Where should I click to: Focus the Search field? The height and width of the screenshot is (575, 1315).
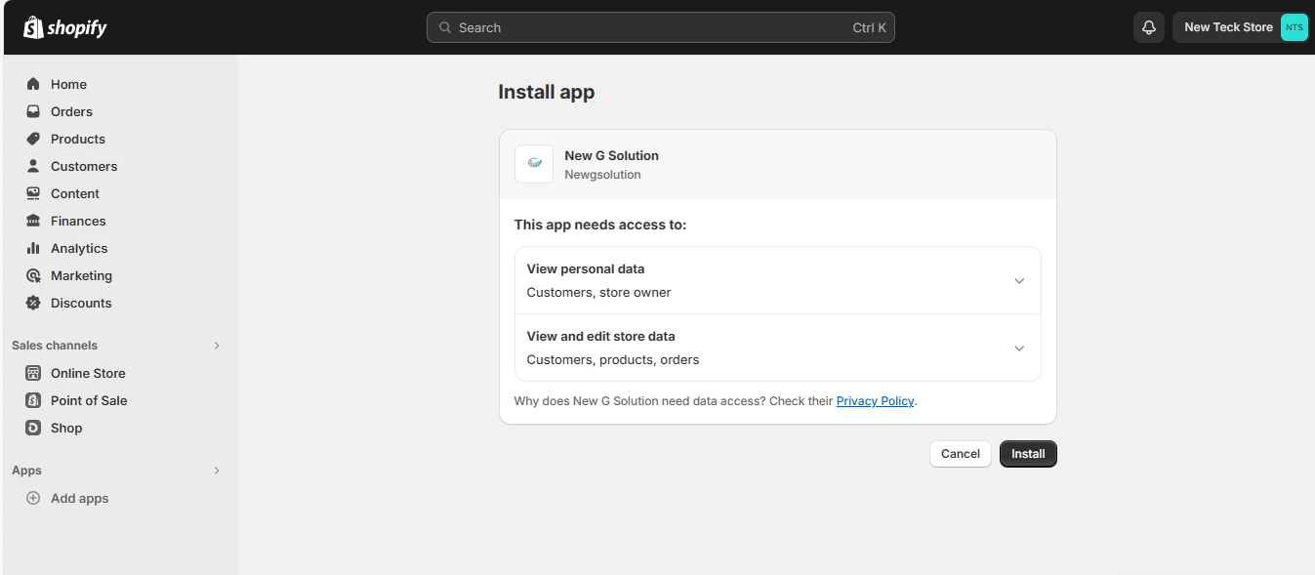pos(661,27)
